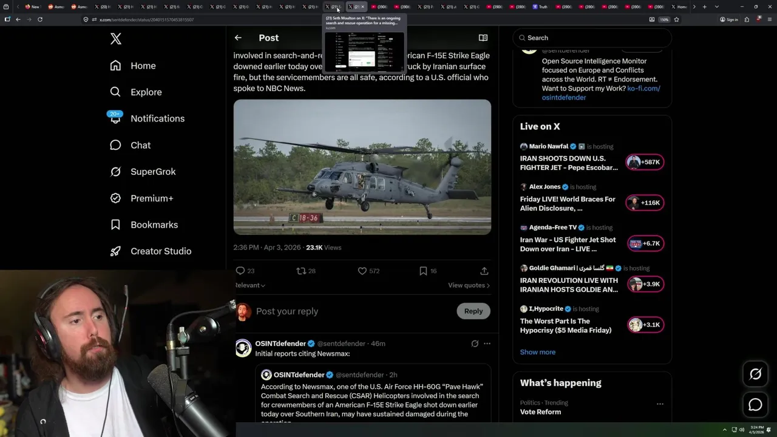
Task: Click the Reply button
Action: coord(473,311)
